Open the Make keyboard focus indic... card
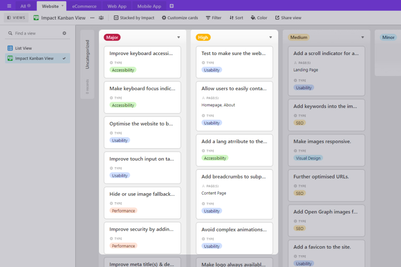The width and height of the screenshot is (401, 267). pyautogui.click(x=142, y=97)
